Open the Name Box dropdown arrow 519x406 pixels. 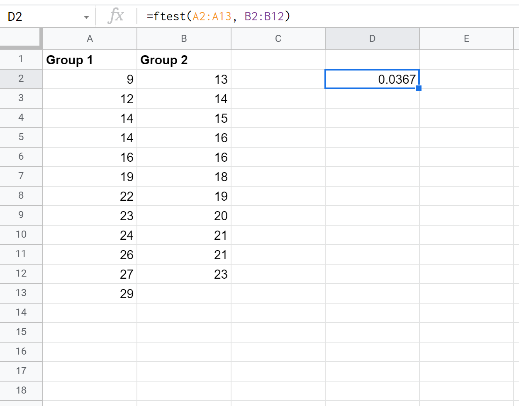pyautogui.click(x=86, y=16)
